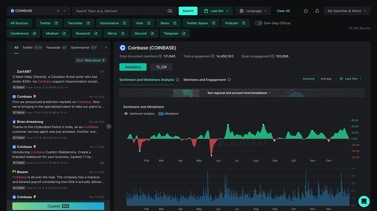Expand the My Searches & Alerts dropdown
This screenshot has height=211, width=377.
tap(347, 11)
